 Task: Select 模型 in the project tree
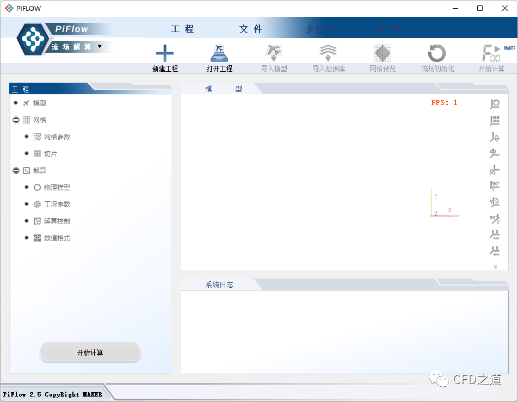coord(40,103)
